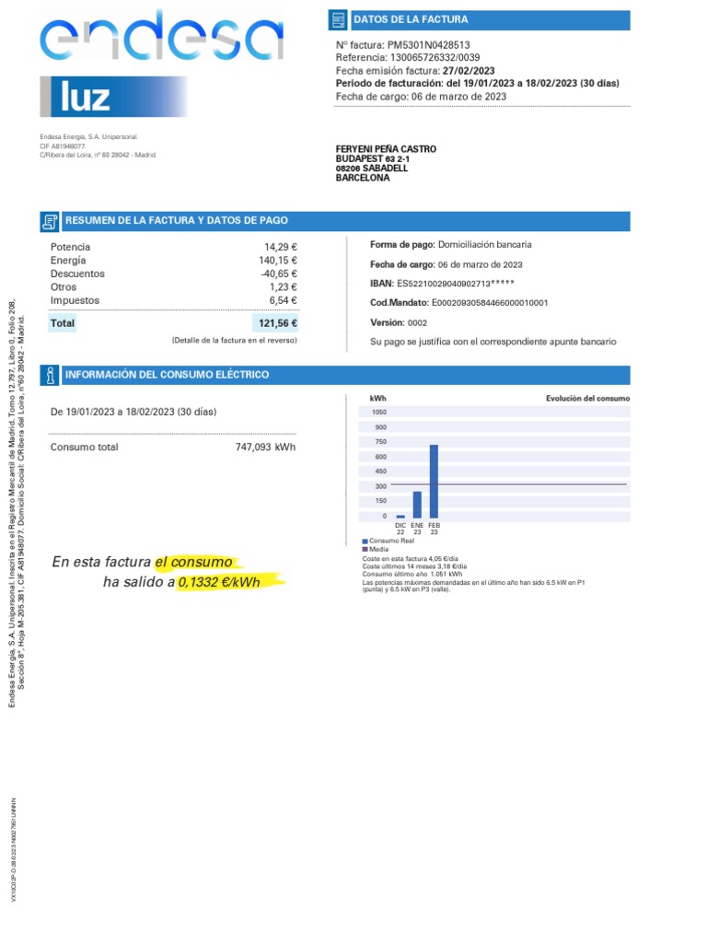Click highlighted 'el consumo' text

click(x=193, y=562)
